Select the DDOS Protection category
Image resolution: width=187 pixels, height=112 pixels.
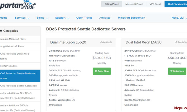coord(20,66)
